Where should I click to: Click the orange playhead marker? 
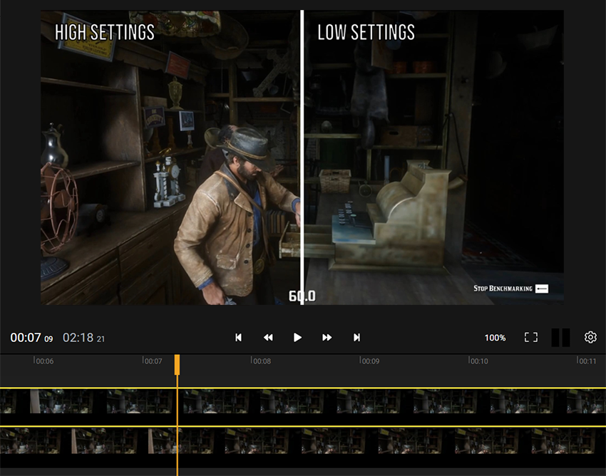pos(177,365)
